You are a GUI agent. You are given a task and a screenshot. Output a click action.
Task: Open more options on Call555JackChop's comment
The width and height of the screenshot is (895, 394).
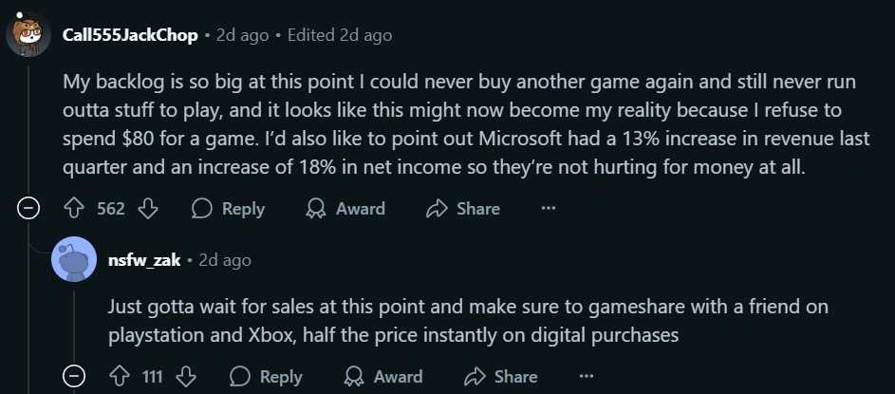548,208
